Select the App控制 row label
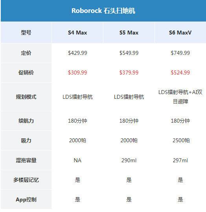Viewport: 206px width, 212px height. tap(26, 199)
